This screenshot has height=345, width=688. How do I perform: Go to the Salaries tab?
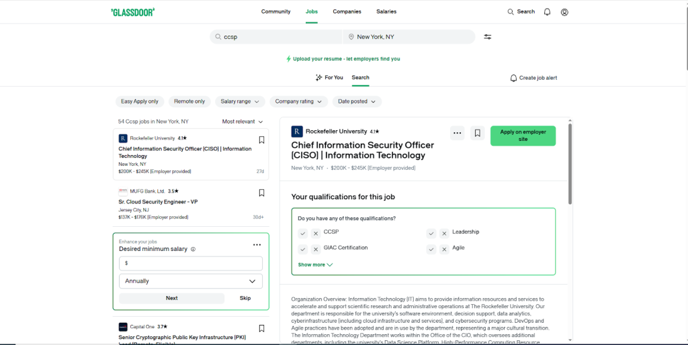pos(386,12)
